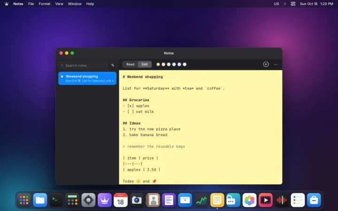Open the View menu
The image size is (338, 211).
click(59, 4)
